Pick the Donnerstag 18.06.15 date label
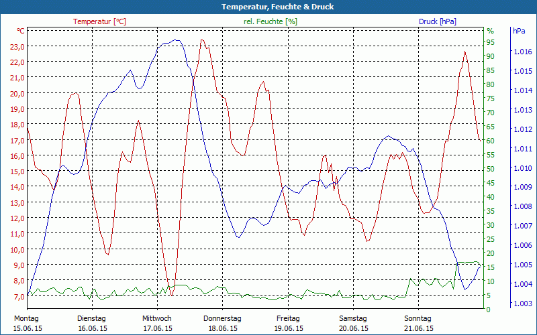 pyautogui.click(x=222, y=323)
